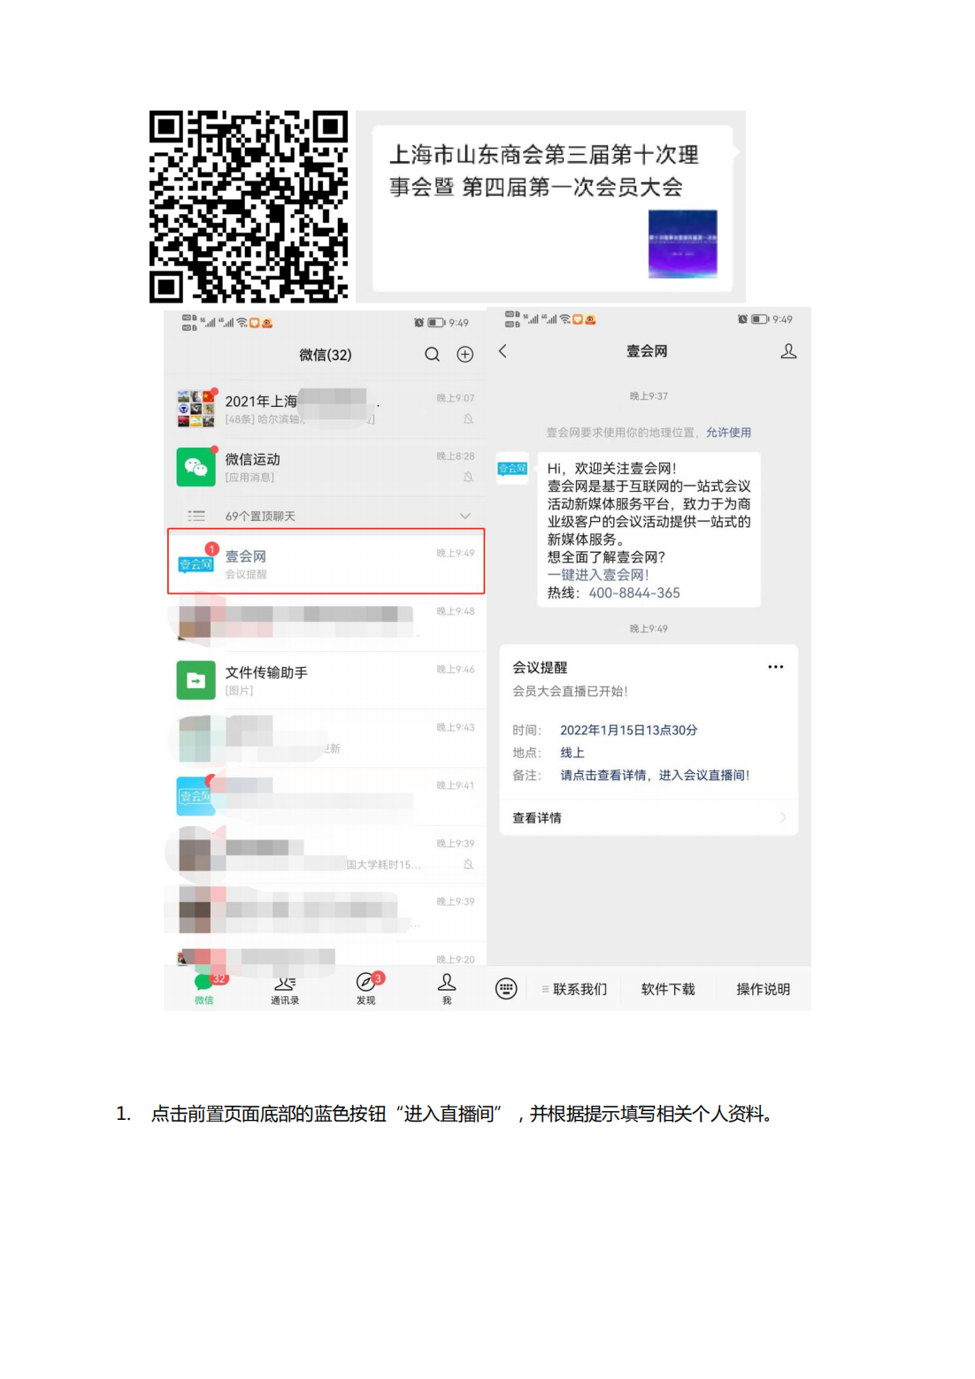Image resolution: width=975 pixels, height=1379 pixels.
Task: Tap the 请点击查看详情，进入会议直播间! note
Action: [x=655, y=775]
